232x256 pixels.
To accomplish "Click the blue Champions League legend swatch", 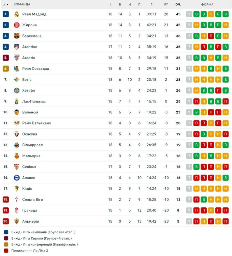I will 6,232.
